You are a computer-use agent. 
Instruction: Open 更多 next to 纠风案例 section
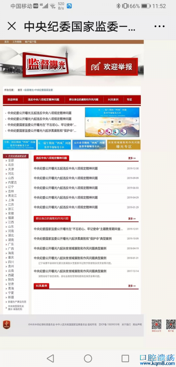pos(132,286)
